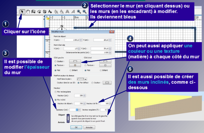This screenshot has height=133, width=204.
Task: Select the add text label tool
Action: point(50,11)
